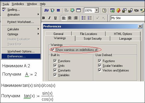Screen dimensions: 145x103
Task: Click the Superscript x² icon
Action: tap(98, 18)
